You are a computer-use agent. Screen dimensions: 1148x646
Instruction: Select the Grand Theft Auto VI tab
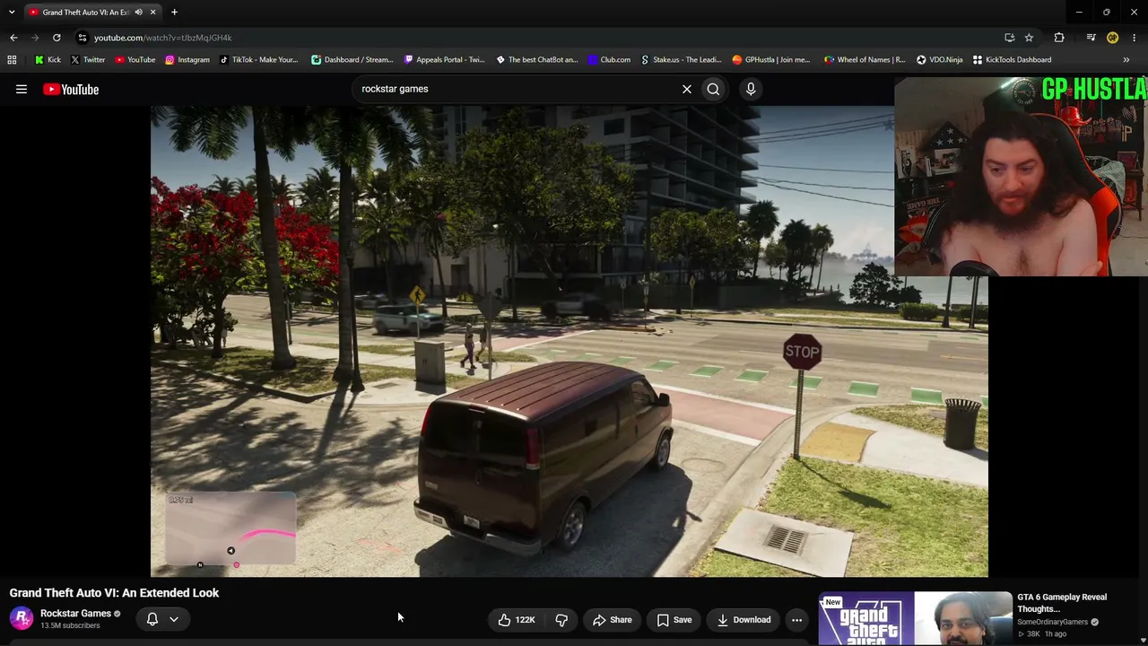(92, 13)
